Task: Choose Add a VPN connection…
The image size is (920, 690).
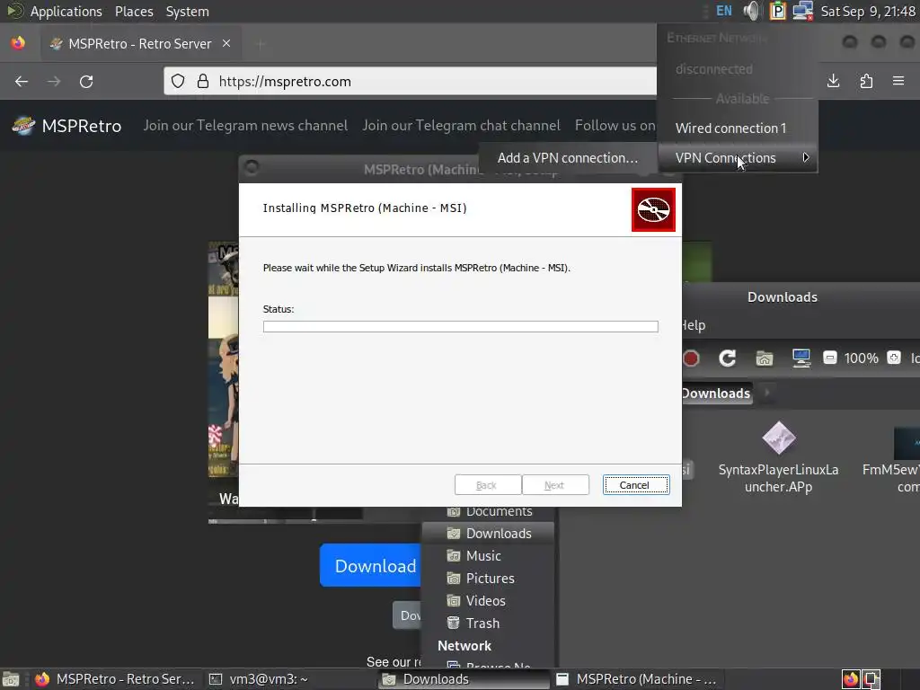Action: click(x=568, y=157)
